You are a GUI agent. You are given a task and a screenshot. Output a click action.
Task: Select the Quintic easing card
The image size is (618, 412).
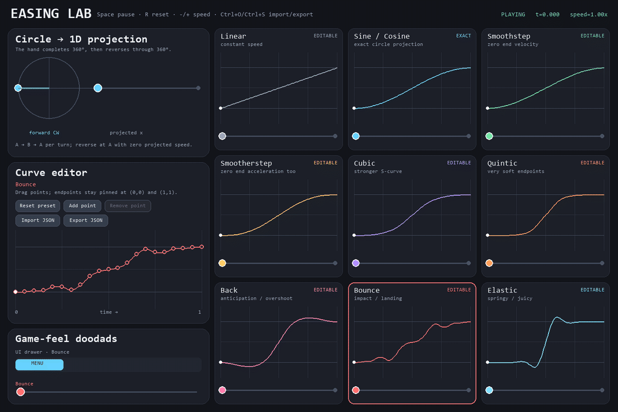(545, 216)
